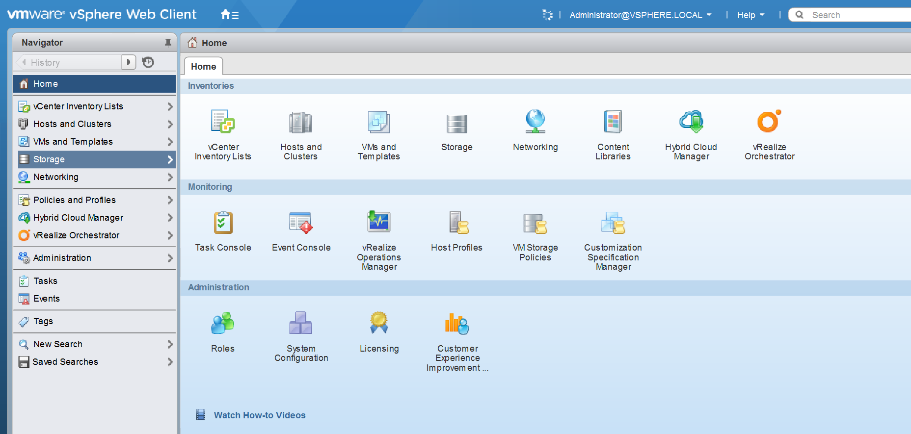This screenshot has width=911, height=434.
Task: Click the Roles icon
Action: click(x=223, y=324)
